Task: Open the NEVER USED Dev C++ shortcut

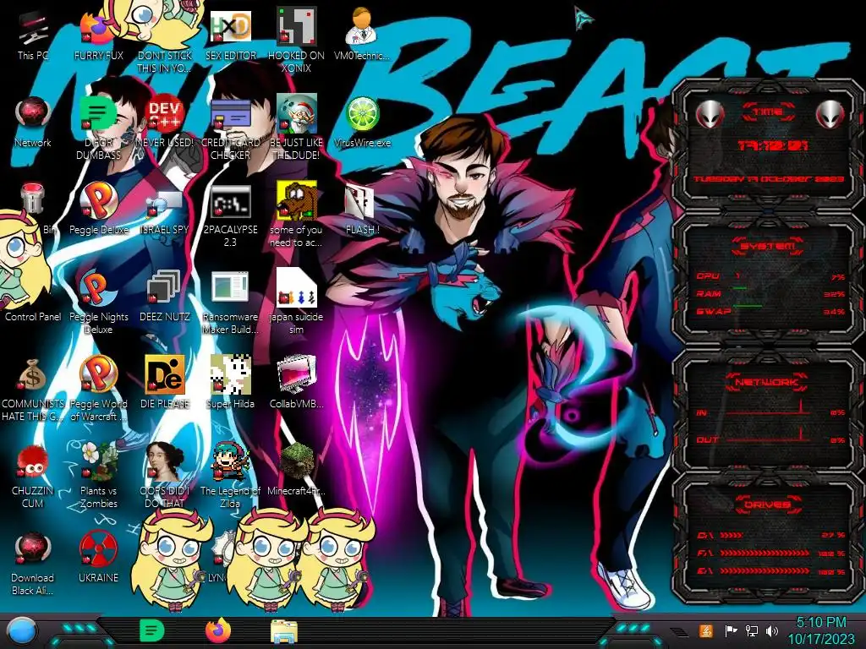Action: click(x=165, y=123)
